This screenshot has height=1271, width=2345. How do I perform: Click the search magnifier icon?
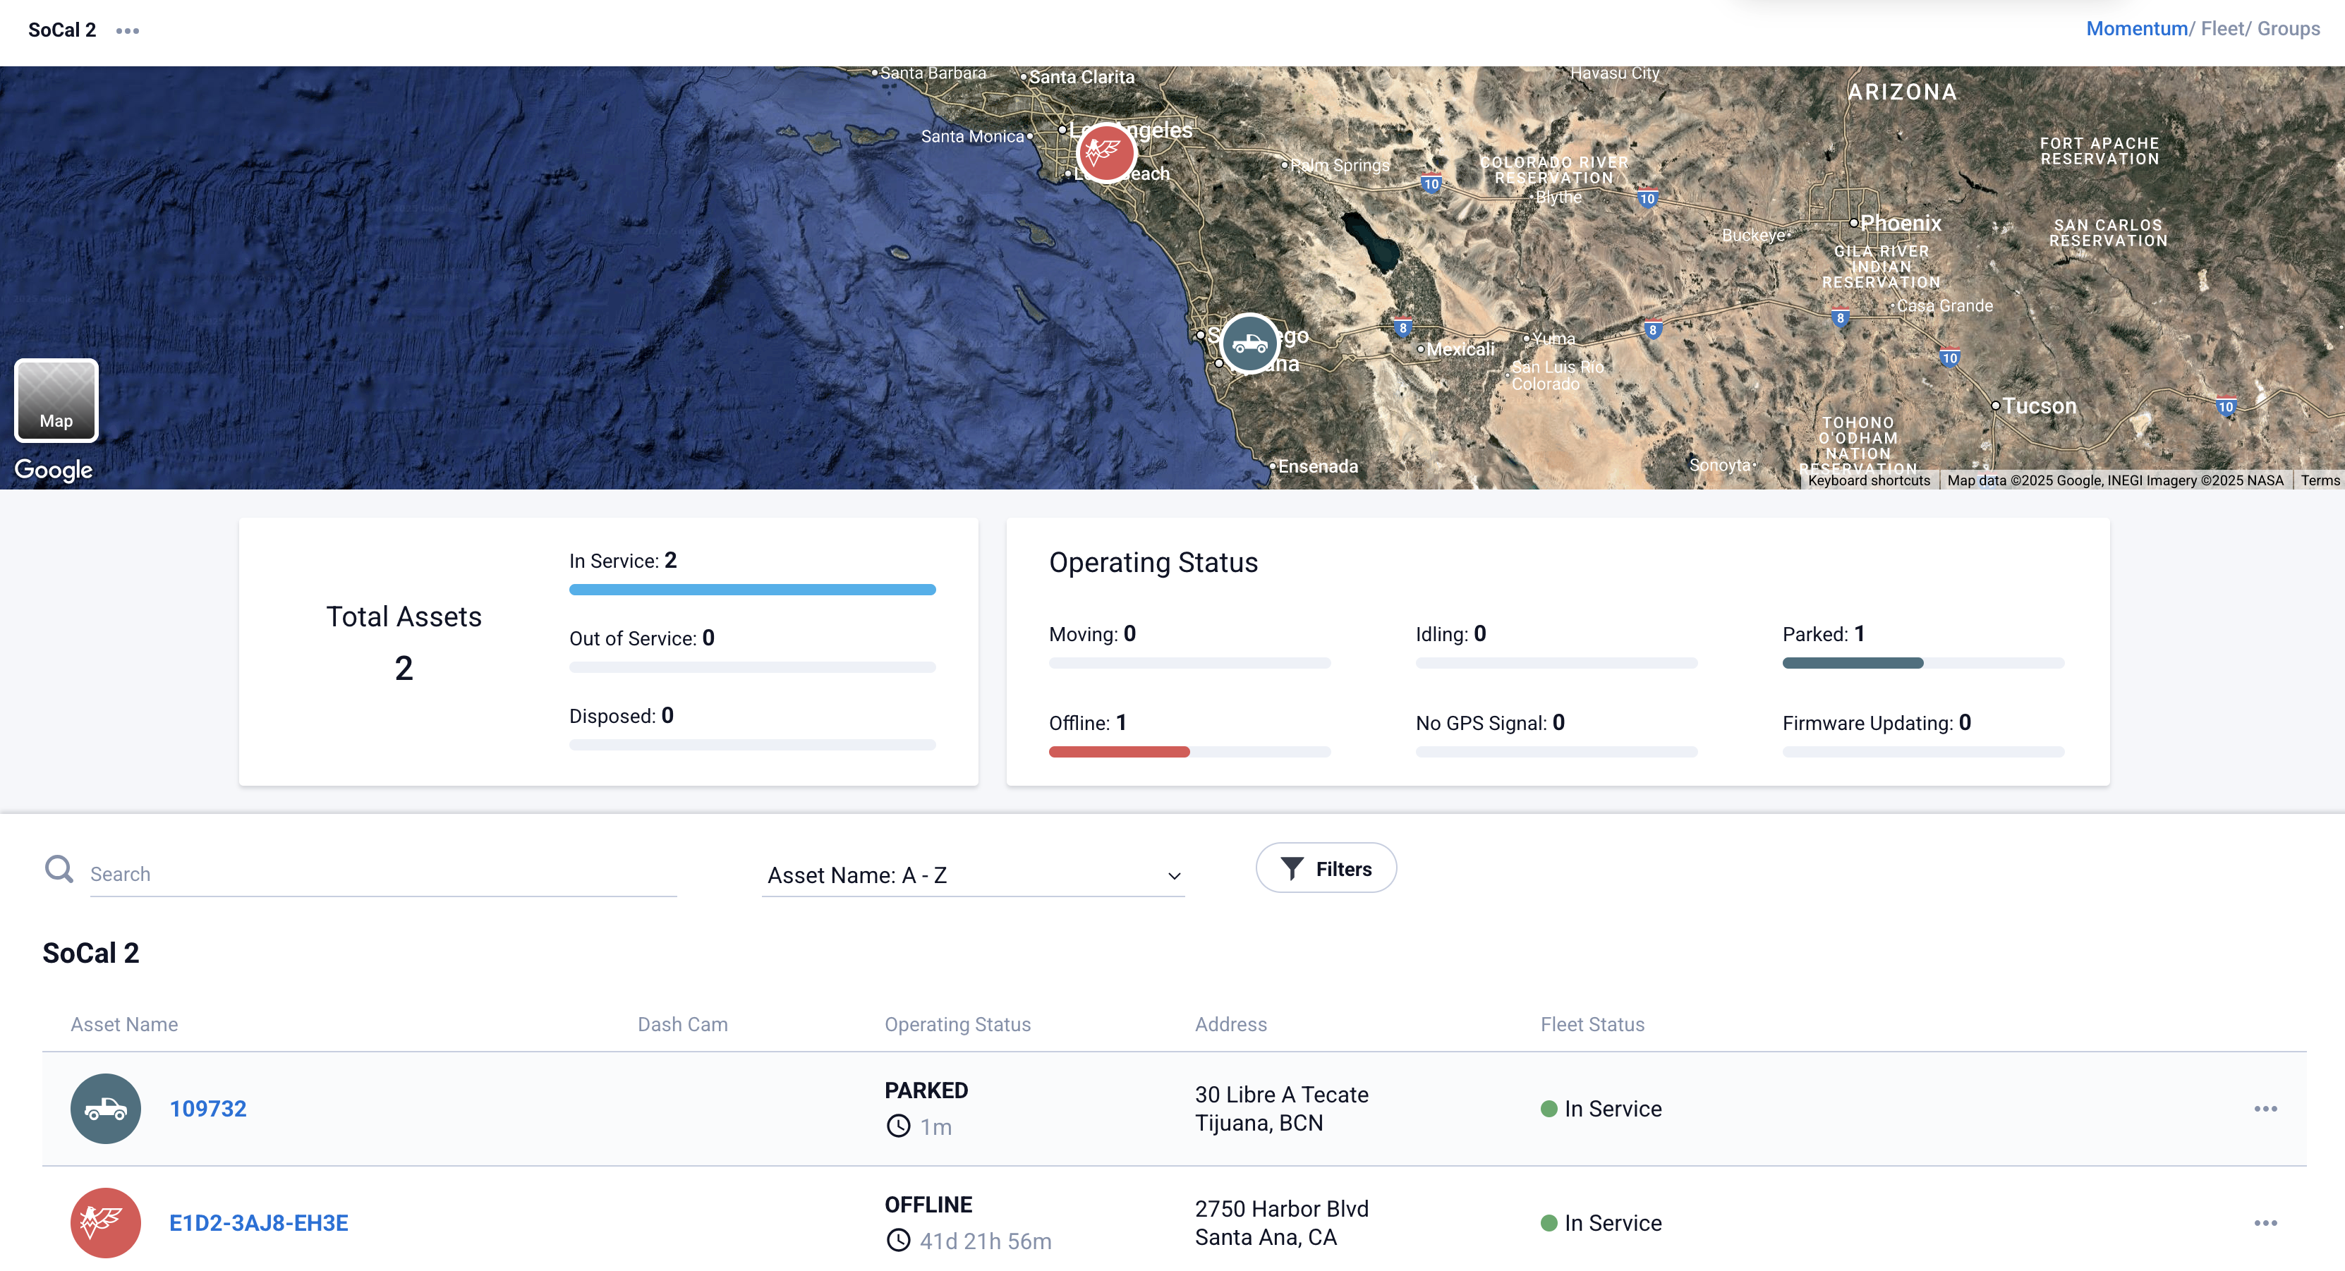[59, 870]
